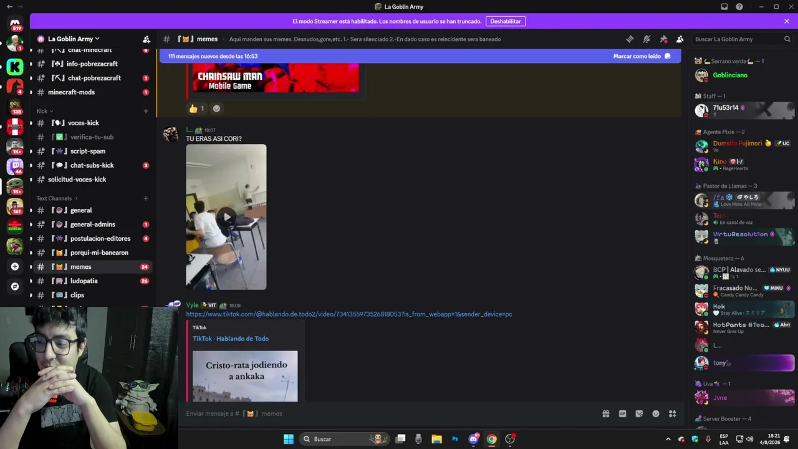Open the chat-subs-kick channel

click(x=92, y=165)
